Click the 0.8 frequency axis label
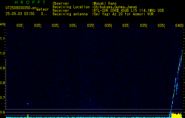 tap(2, 83)
